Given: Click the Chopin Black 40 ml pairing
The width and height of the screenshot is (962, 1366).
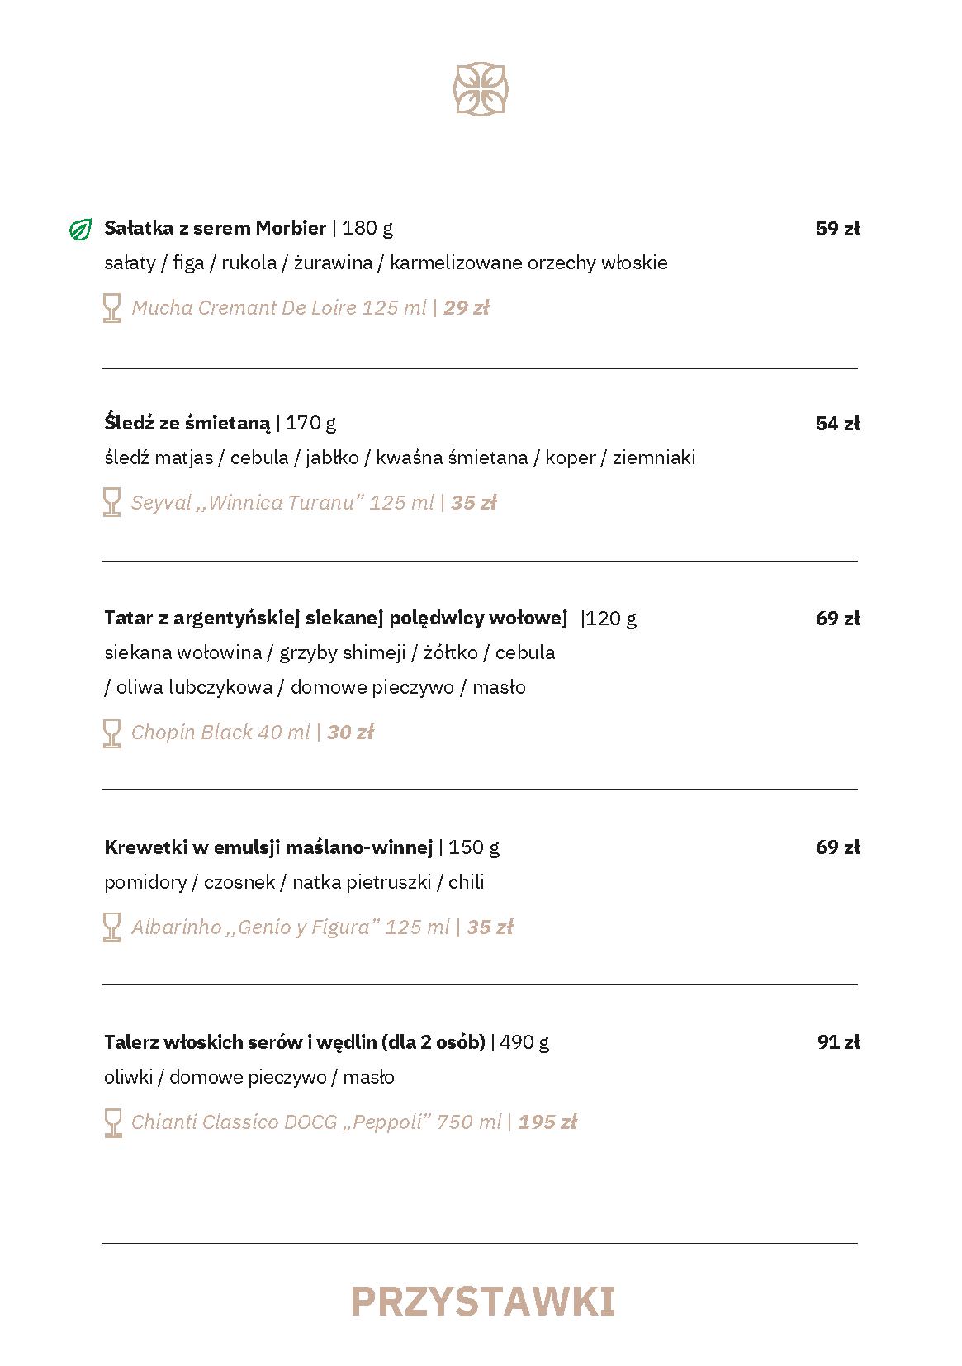Looking at the screenshot, I should point(220,733).
